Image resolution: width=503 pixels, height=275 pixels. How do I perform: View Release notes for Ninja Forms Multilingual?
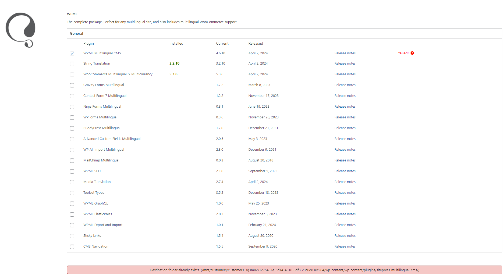coord(345,107)
